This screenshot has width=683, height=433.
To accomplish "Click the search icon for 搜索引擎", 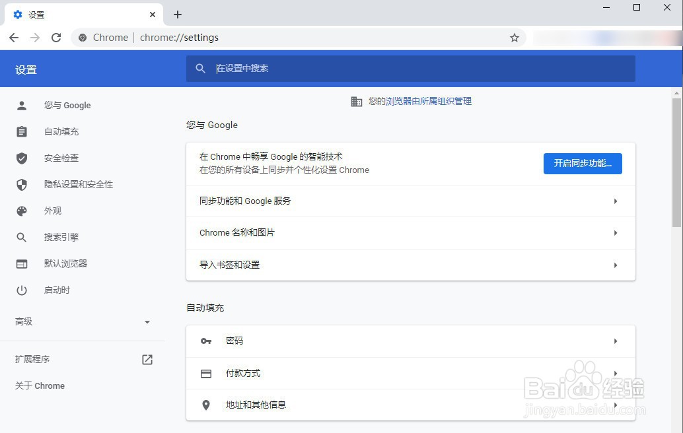I will [22, 237].
